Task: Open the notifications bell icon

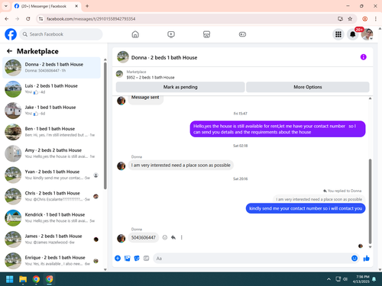Action: pyautogui.click(x=352, y=34)
